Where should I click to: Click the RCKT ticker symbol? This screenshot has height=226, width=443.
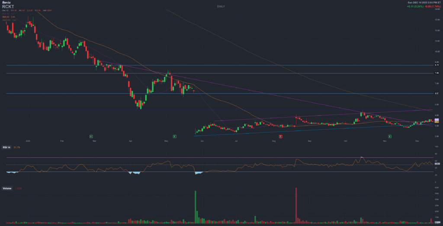8,7
